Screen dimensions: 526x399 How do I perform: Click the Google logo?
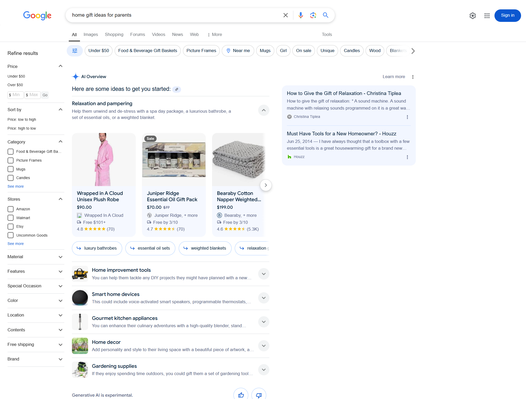[37, 15]
